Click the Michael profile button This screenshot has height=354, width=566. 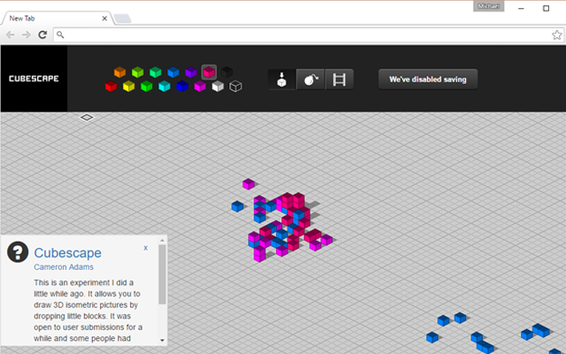(x=488, y=6)
